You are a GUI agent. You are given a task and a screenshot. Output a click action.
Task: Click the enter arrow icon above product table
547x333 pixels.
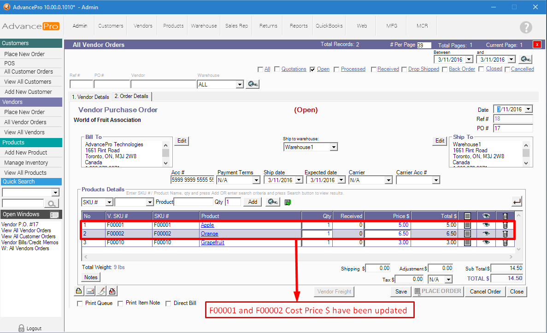(x=517, y=201)
